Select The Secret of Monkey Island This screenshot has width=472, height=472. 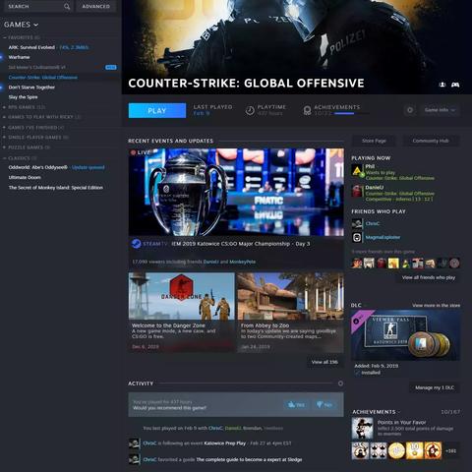point(56,188)
